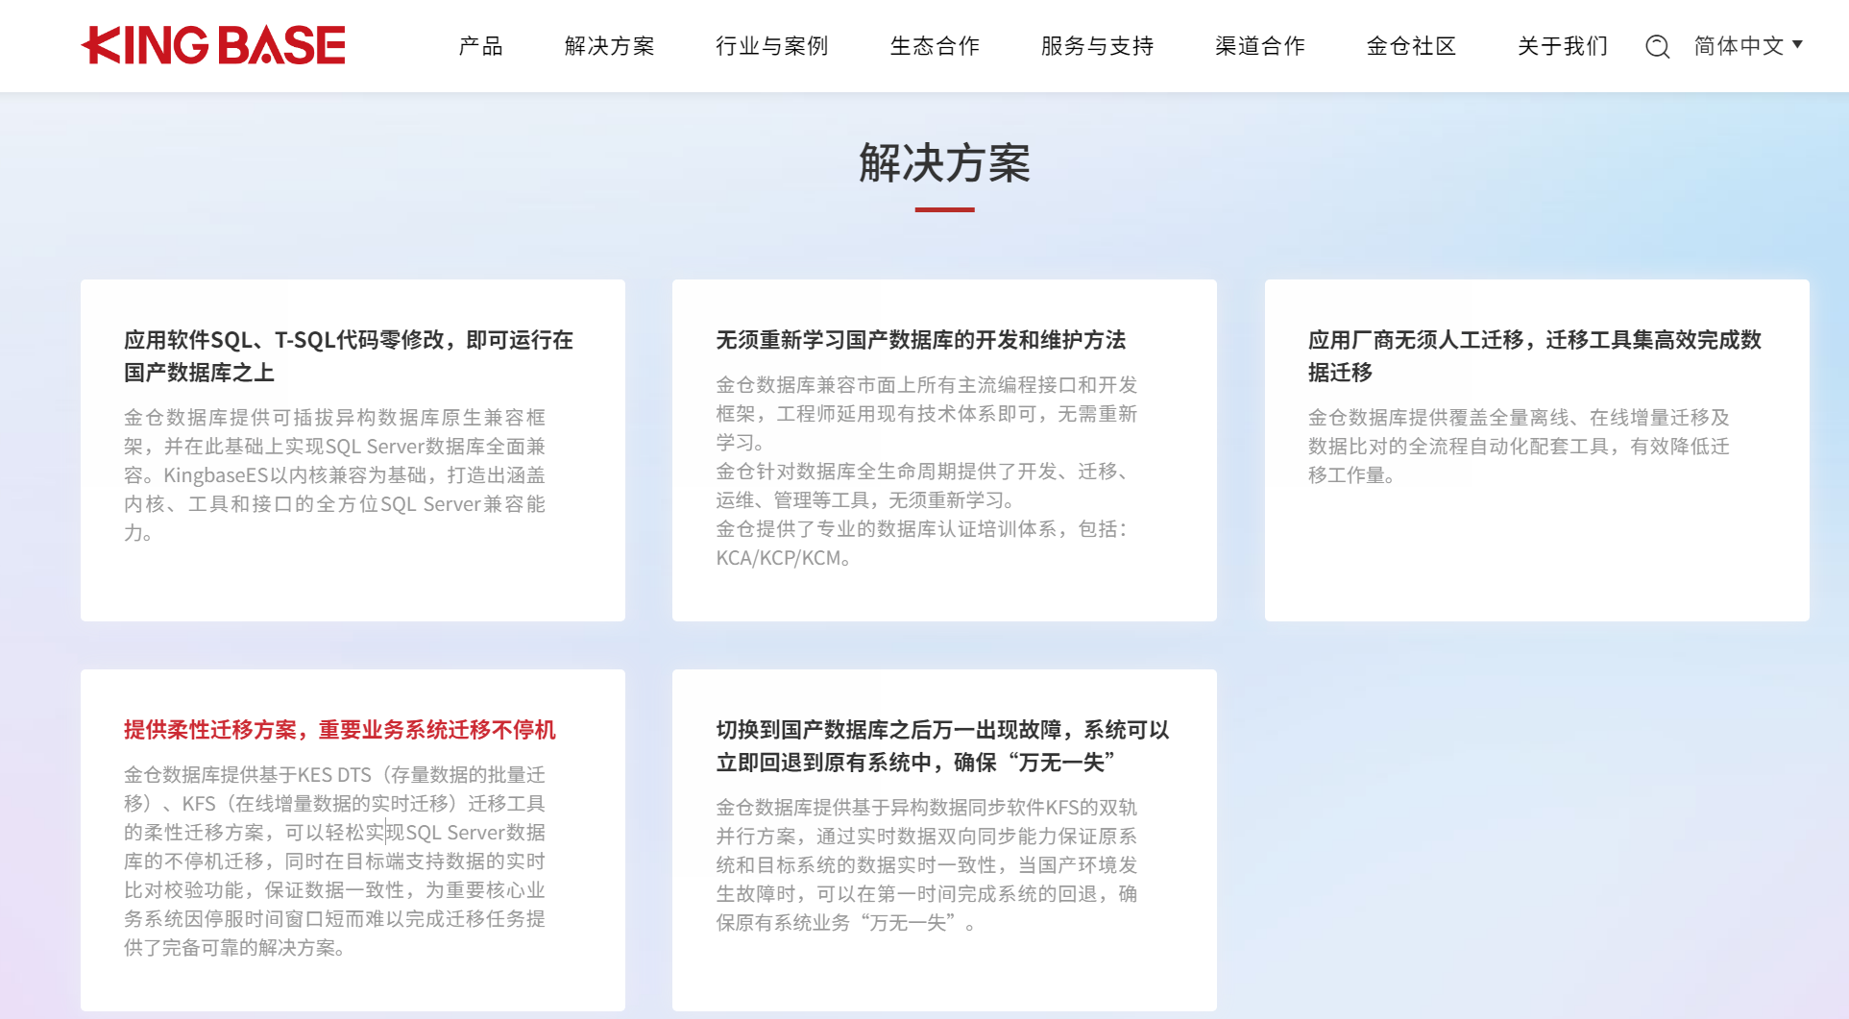1849x1019 pixels.
Task: Visit 金仓社区 from the navigation bar
Action: 1412,46
